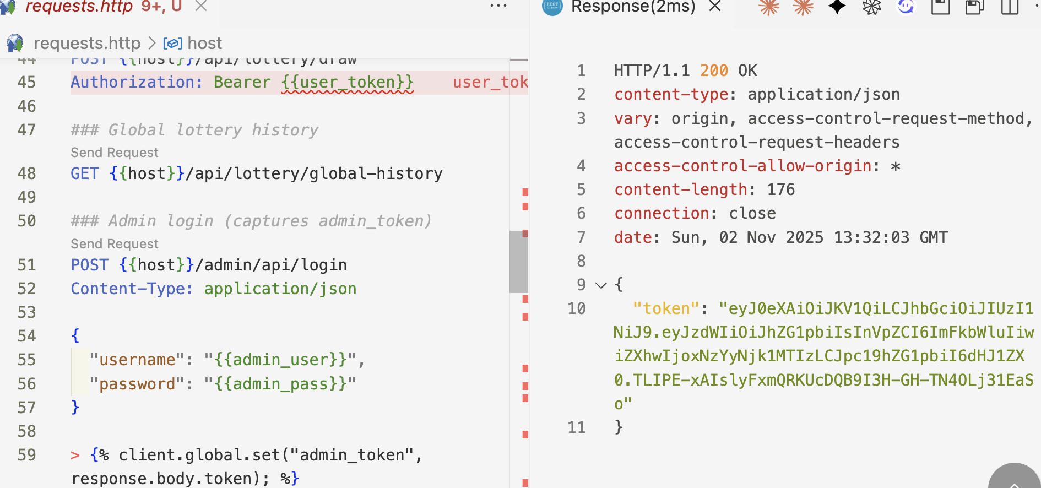The width and height of the screenshot is (1041, 488).
Task: Send Request for Admin login
Action: point(115,244)
